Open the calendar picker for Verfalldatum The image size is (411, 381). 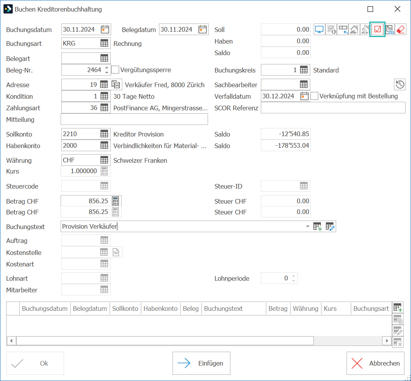click(x=304, y=96)
